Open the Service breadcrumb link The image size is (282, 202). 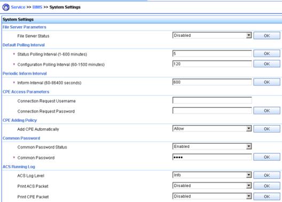coord(18,7)
